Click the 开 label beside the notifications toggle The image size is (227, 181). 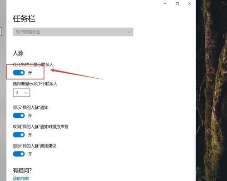coord(30,116)
